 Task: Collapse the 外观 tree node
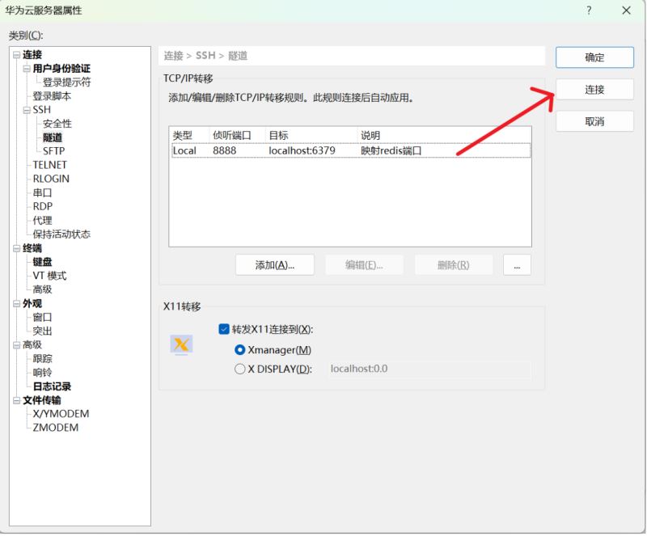coord(16,304)
